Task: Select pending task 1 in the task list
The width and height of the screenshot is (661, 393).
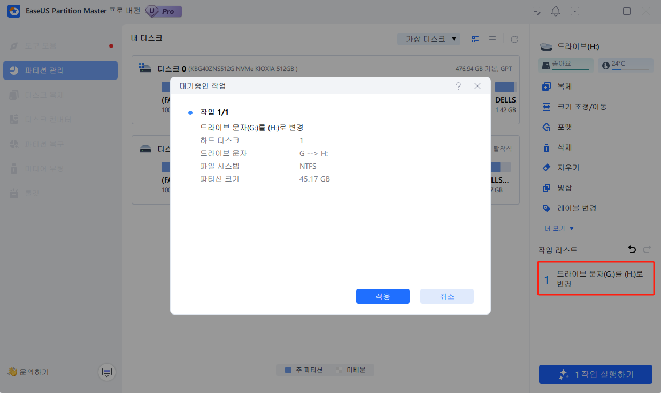Action: point(595,278)
